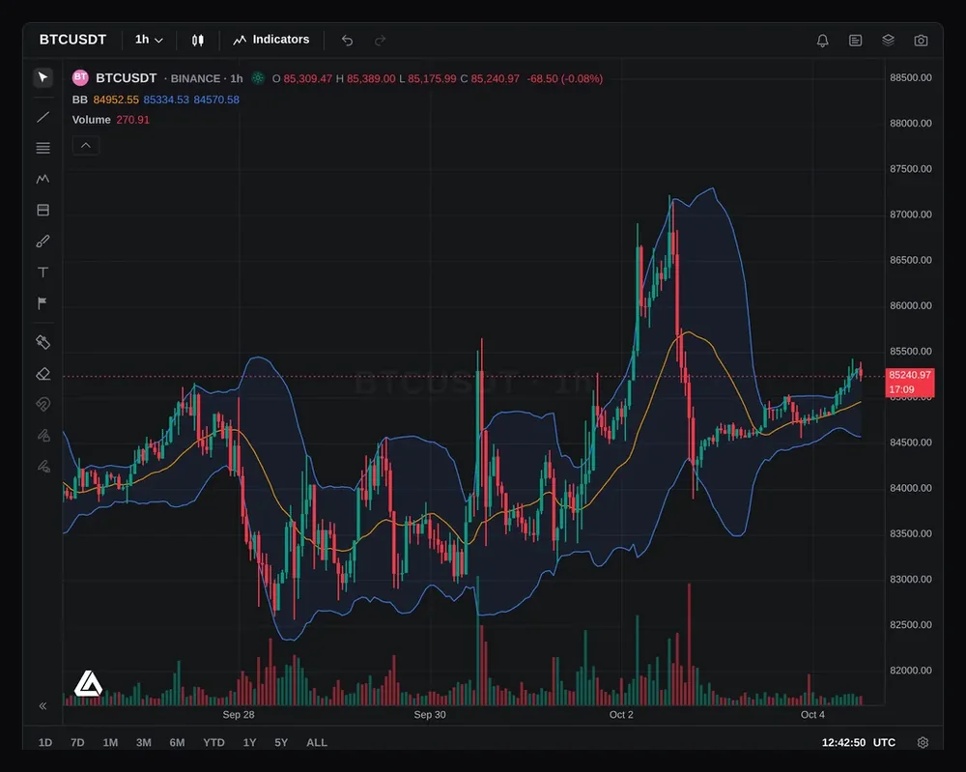Select the 5Y time range
Viewport: 966px width, 772px height.
tap(281, 742)
